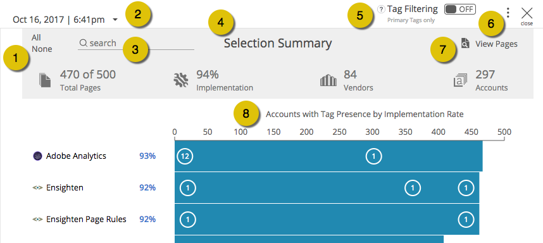This screenshot has width=543, height=243.
Task: Click Adobe Analytics 93% implementation rate
Action: (147, 156)
